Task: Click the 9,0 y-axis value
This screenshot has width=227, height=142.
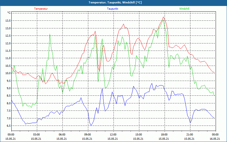Action: click(x=9, y=88)
